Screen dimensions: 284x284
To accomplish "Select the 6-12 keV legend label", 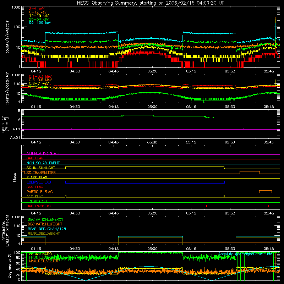I will (38, 12).
